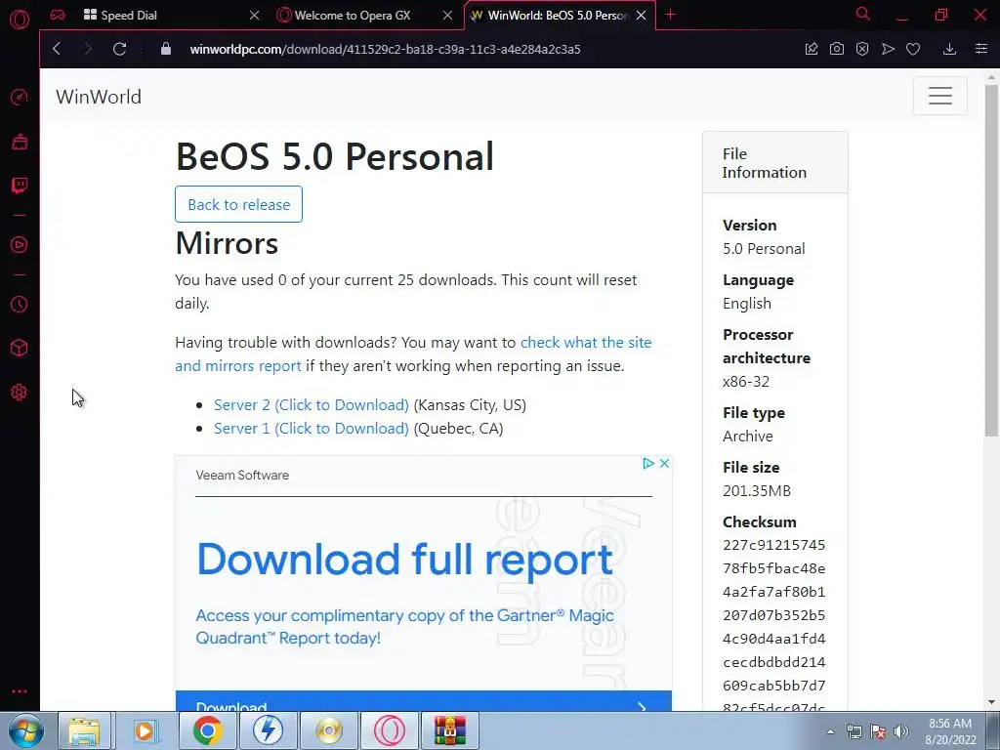The height and width of the screenshot is (750, 1000).
Task: Open a new tab with plus button
Action: pyautogui.click(x=670, y=15)
